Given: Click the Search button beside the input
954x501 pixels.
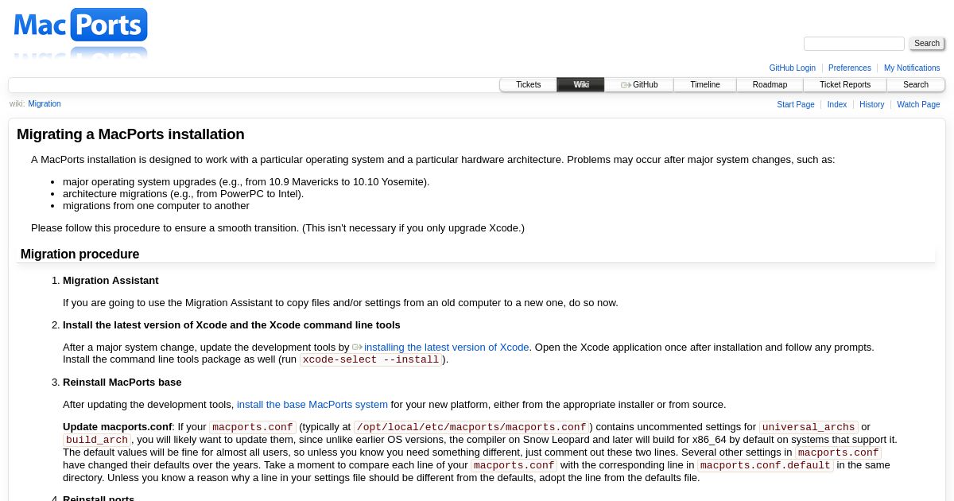Looking at the screenshot, I should (x=927, y=44).
